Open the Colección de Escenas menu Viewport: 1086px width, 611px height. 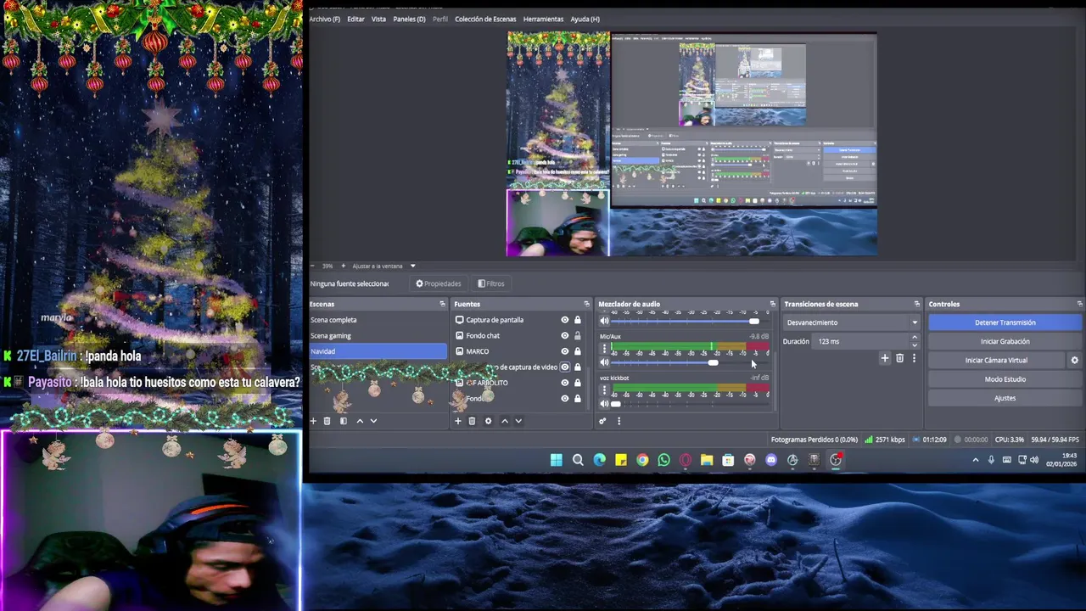(485, 19)
